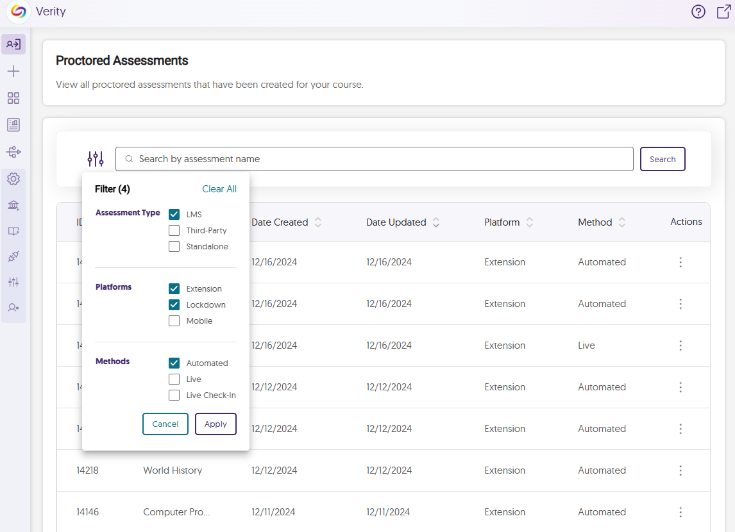Click the open in new window icon
735x532 pixels.
[723, 12]
